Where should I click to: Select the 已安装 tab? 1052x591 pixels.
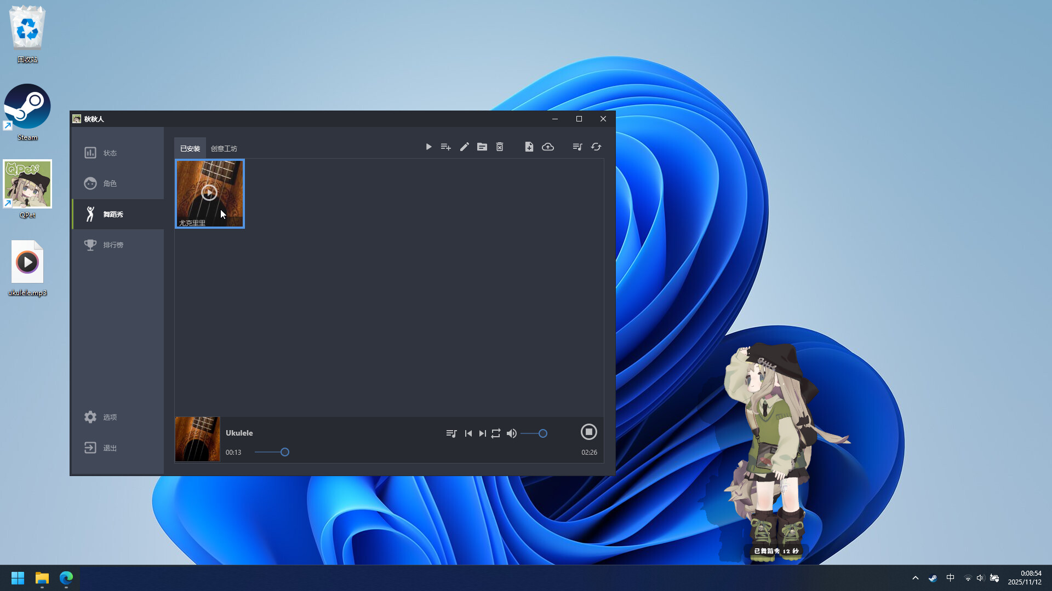tap(190, 148)
